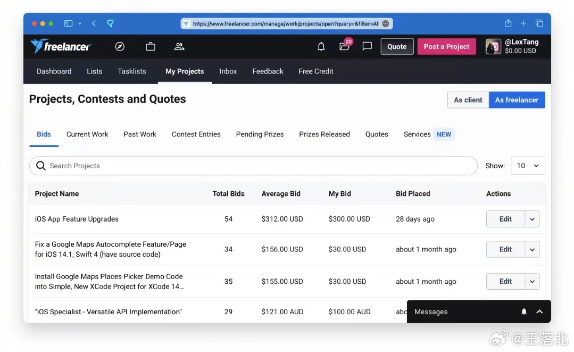
Task: Open project updates folder icon with badge
Action: [x=345, y=46]
